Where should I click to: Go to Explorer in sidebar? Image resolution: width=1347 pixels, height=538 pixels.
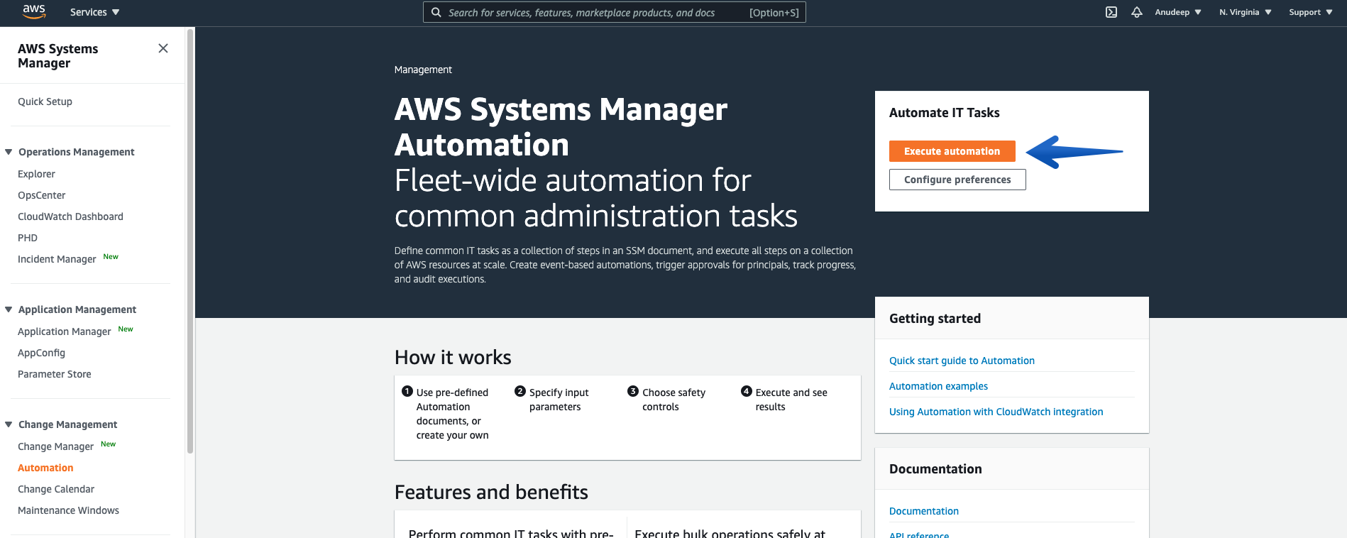coord(36,174)
